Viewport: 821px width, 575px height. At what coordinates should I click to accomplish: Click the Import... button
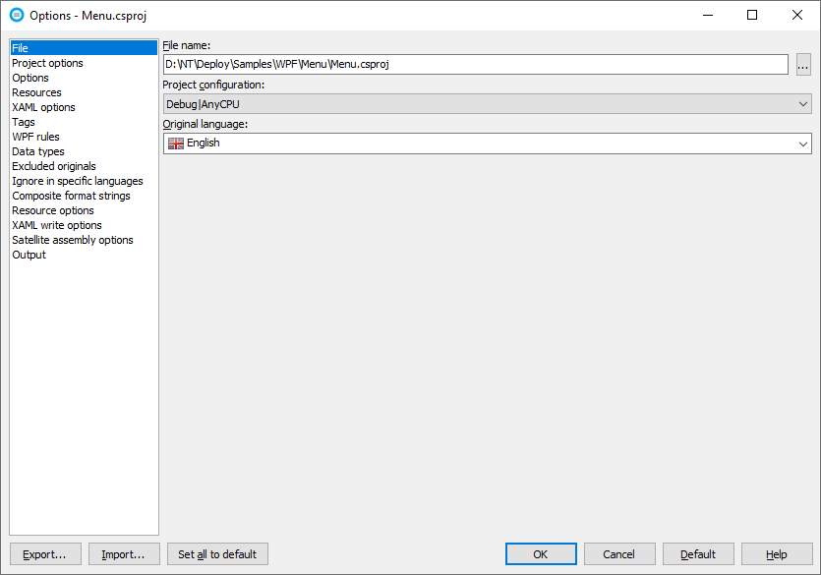[x=124, y=554]
